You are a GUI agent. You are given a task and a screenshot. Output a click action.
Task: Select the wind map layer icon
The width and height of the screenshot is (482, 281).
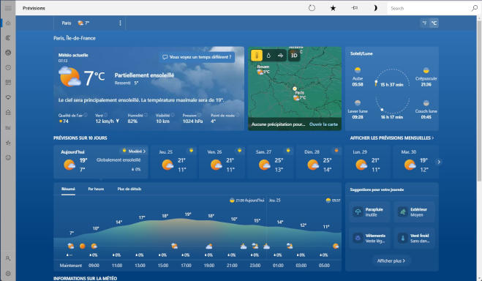280,56
